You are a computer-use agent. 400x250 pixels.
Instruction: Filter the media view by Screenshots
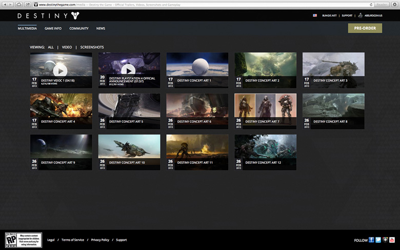click(92, 47)
